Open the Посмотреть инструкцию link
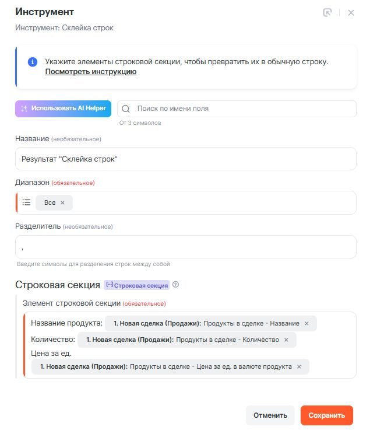 pos(91,72)
